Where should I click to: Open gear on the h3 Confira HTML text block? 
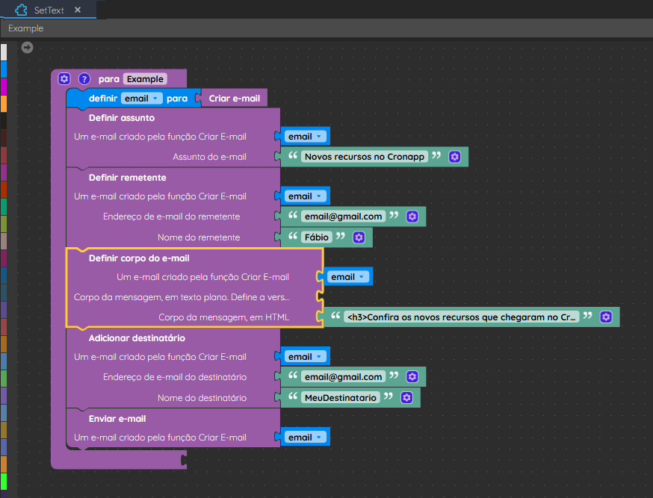tap(606, 317)
